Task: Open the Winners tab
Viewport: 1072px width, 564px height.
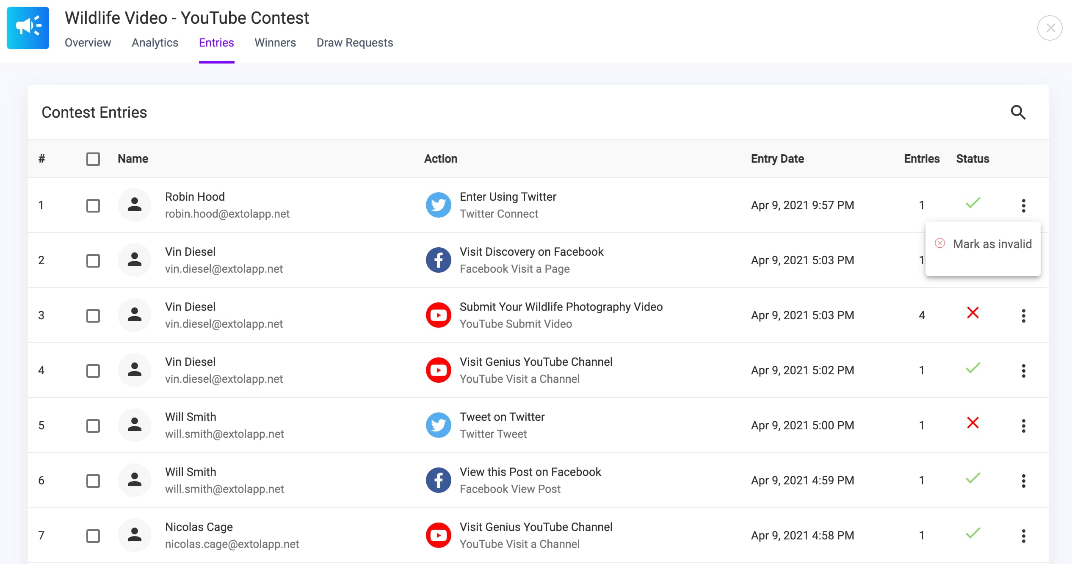Action: point(275,43)
